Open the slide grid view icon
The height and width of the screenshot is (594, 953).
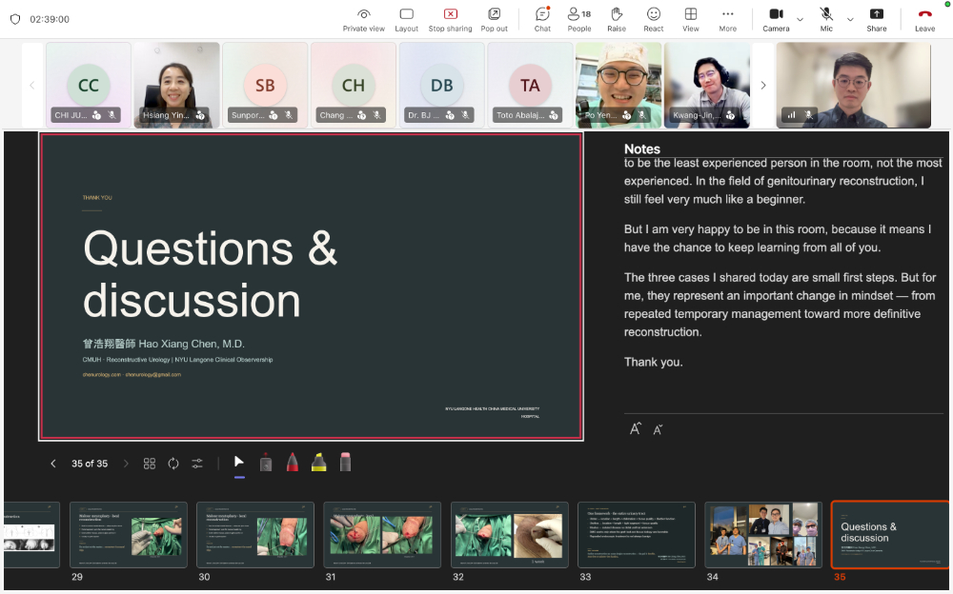click(150, 464)
